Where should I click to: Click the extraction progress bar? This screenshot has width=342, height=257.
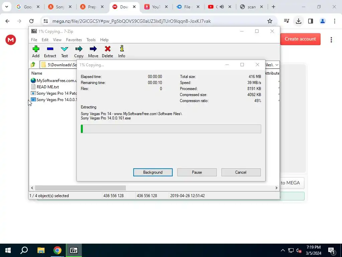coord(171,129)
